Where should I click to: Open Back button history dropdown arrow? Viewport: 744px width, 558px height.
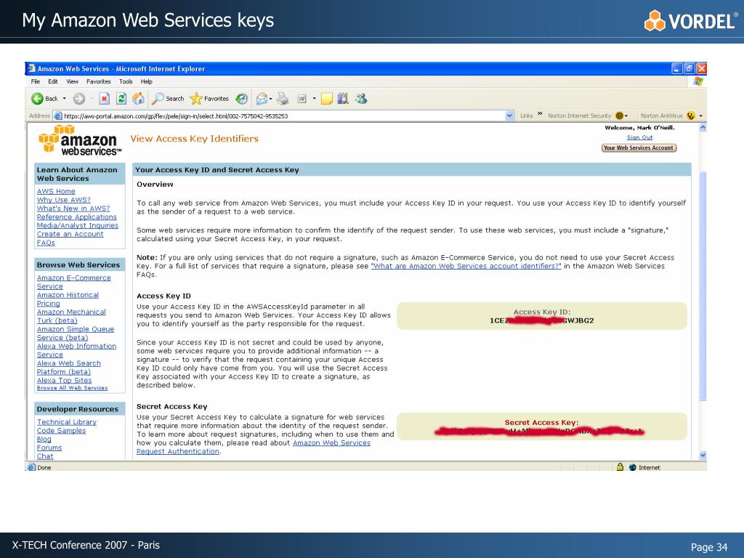[x=65, y=99]
